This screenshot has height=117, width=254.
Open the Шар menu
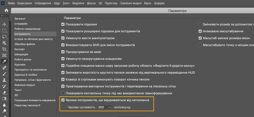pos(57,3)
